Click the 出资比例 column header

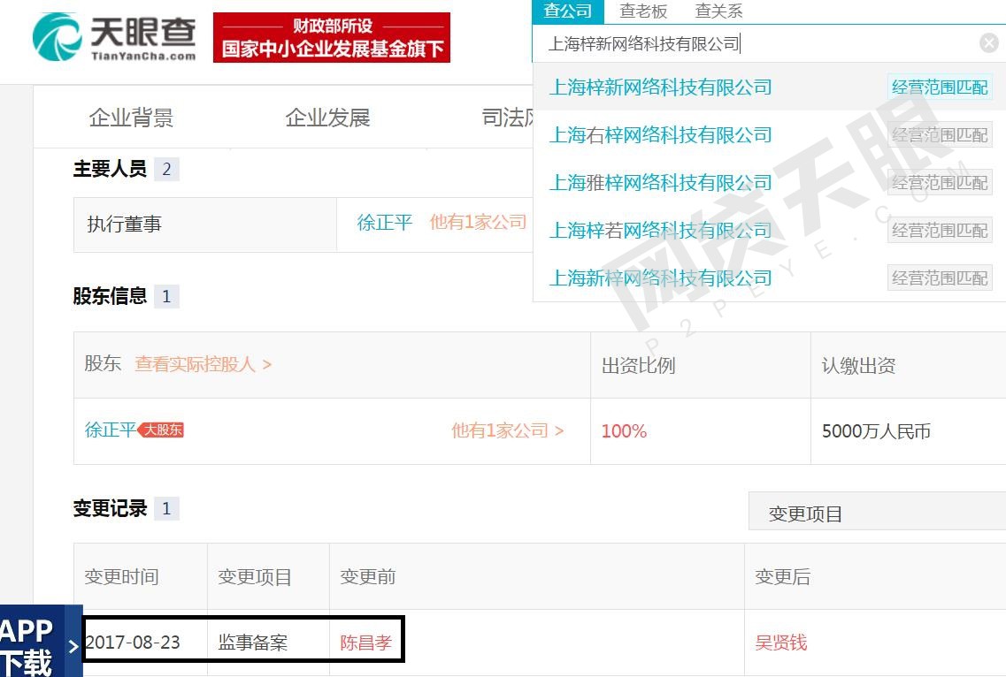(x=639, y=365)
